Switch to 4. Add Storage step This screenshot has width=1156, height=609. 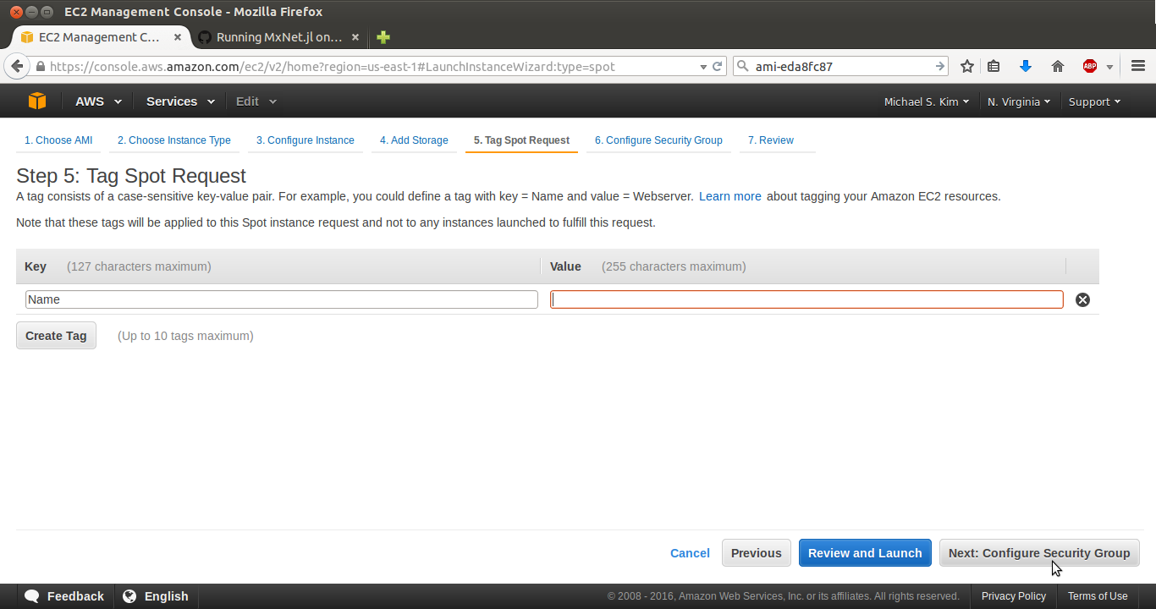[414, 140]
